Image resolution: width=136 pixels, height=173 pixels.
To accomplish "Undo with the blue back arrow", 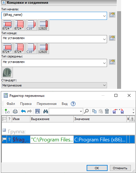I will pyautogui.click(x=23, y=111).
